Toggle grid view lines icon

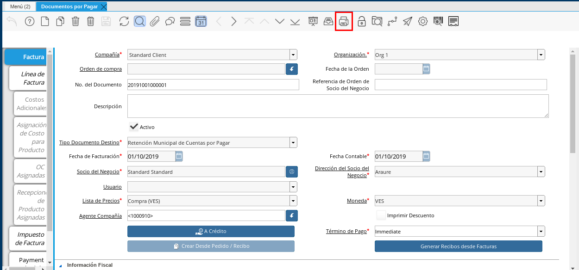click(185, 21)
